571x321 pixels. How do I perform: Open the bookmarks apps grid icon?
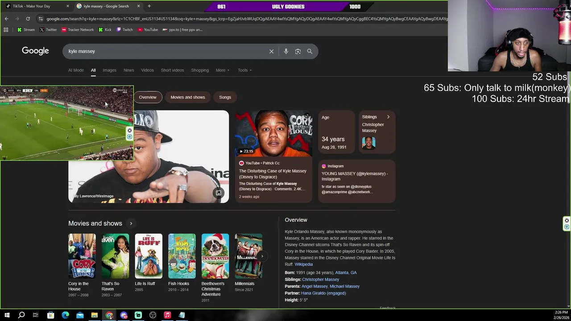pos(6,30)
